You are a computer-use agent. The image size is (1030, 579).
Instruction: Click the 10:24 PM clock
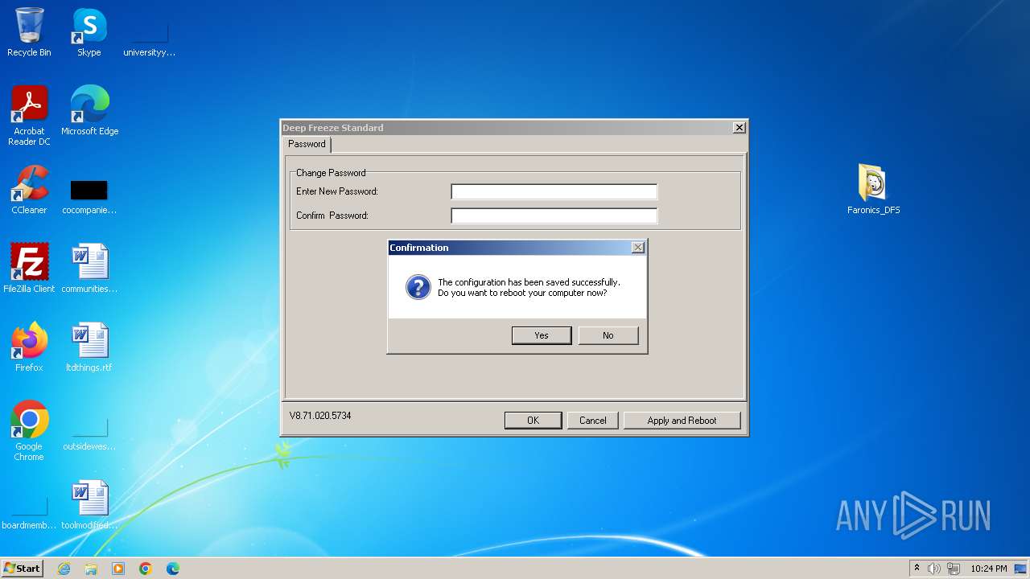[x=988, y=569]
